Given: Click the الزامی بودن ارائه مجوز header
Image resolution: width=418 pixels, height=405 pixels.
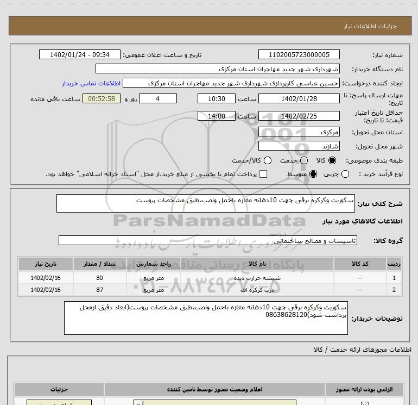Looking at the screenshot, I should (x=364, y=390).
